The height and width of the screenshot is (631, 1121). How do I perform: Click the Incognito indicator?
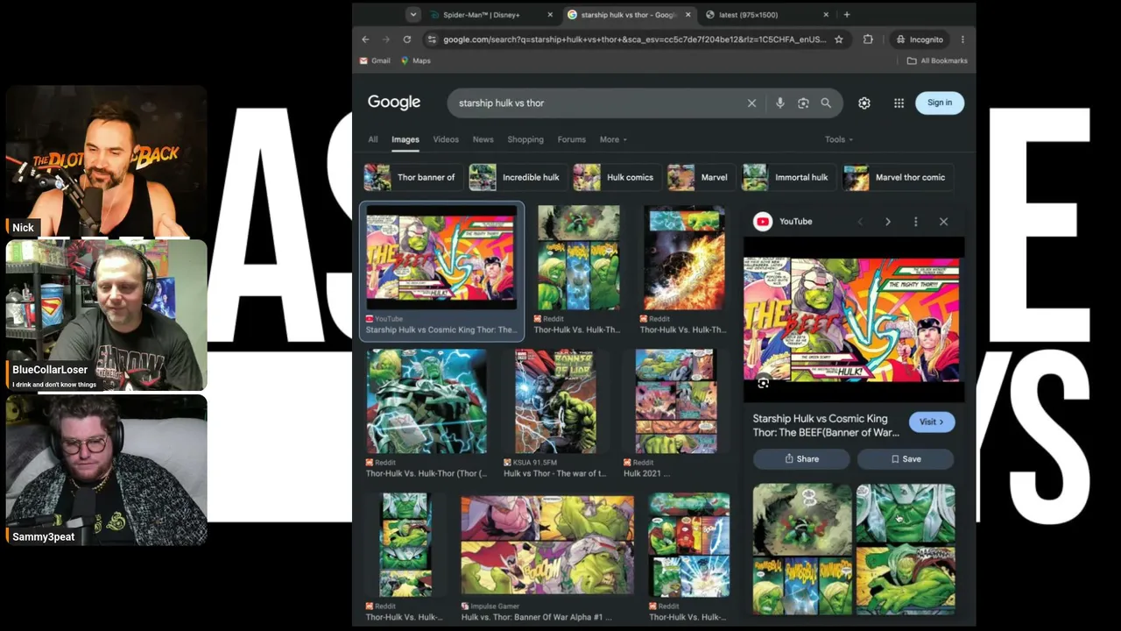coord(920,39)
